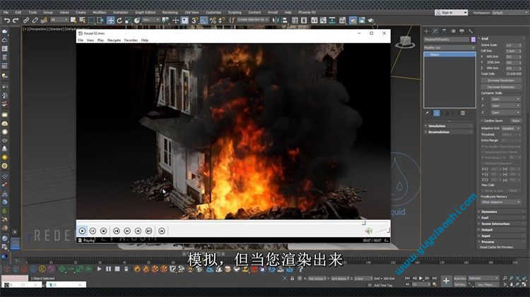The width and height of the screenshot is (530, 297).
Task: Click Phoenix FD toolbar start simulation play icon
Action: pyautogui.click(x=99, y=269)
